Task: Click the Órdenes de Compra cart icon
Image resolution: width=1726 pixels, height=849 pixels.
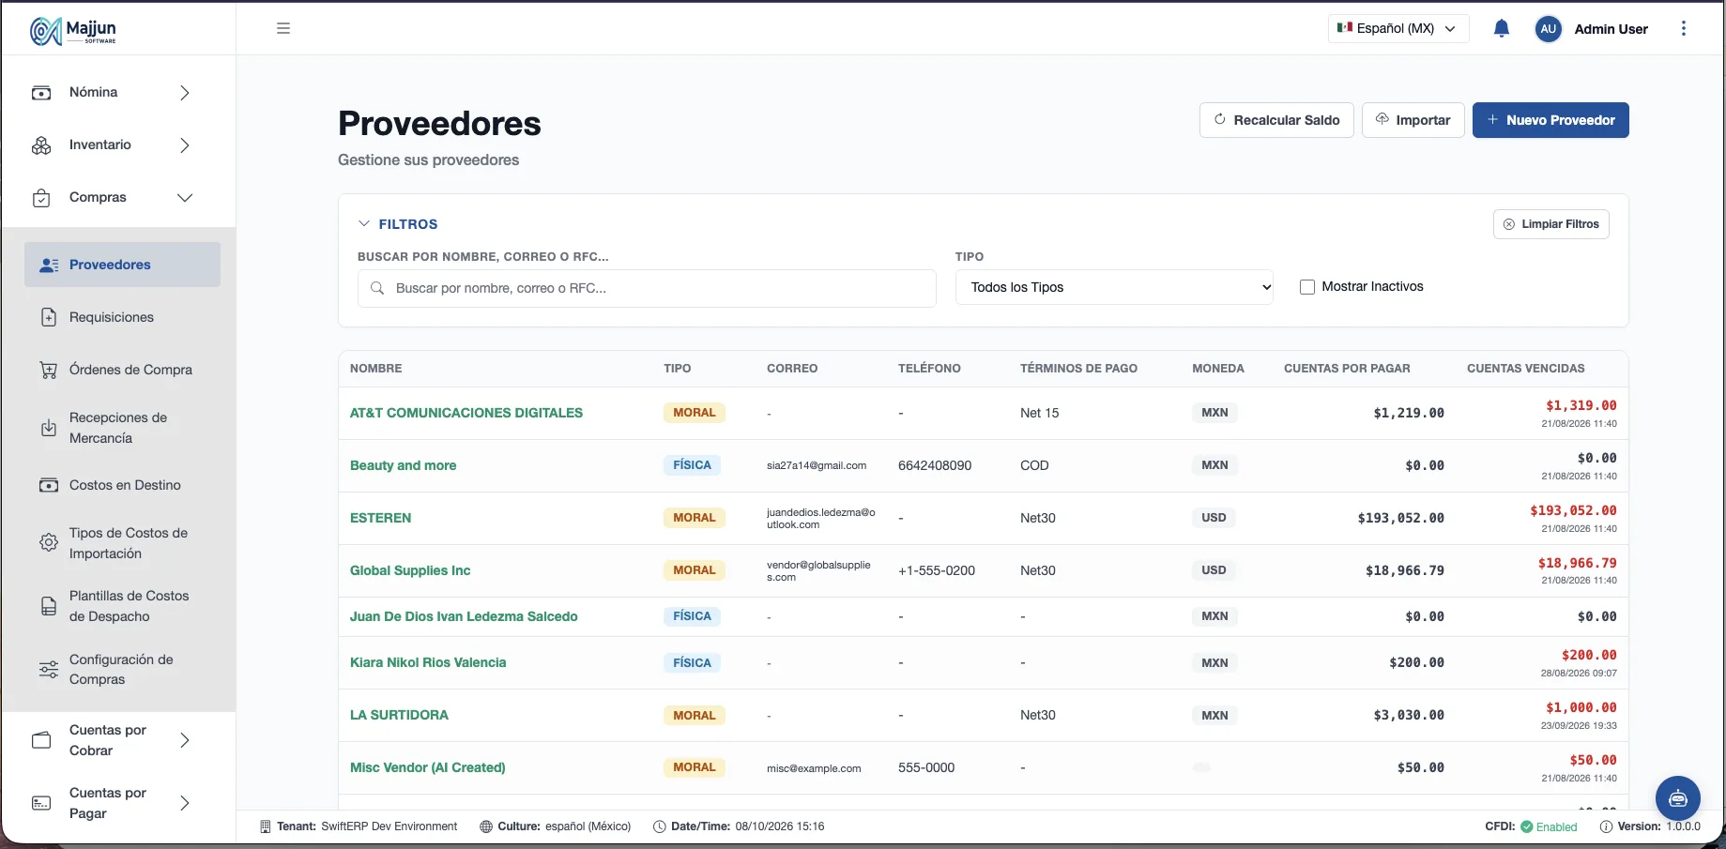Action: [x=49, y=370]
